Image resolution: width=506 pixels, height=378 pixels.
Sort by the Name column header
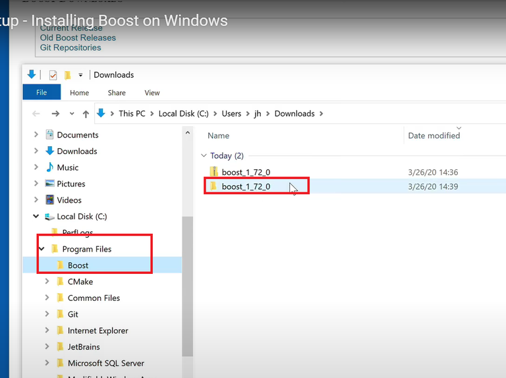coord(219,136)
